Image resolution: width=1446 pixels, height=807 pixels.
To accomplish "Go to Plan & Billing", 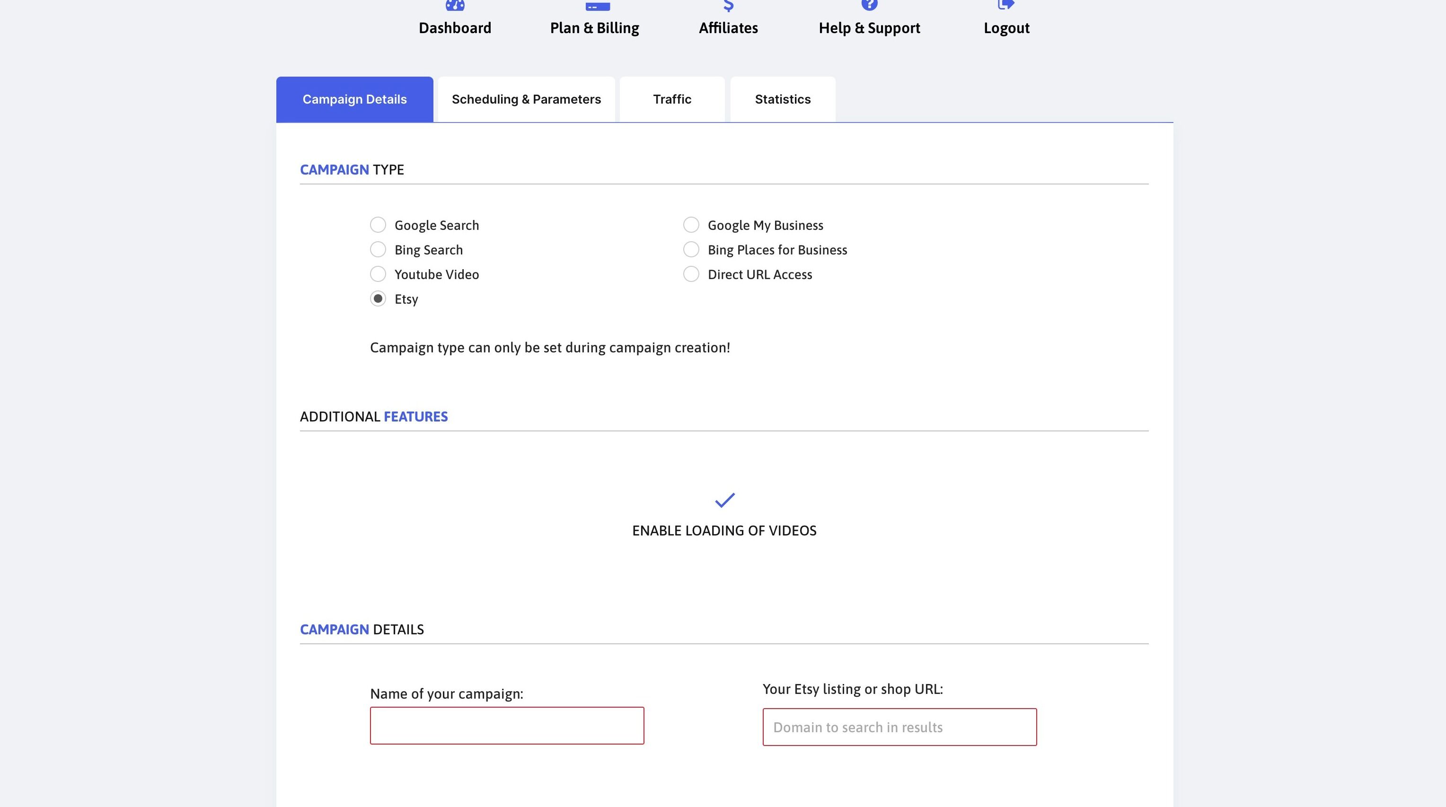I will click(594, 28).
